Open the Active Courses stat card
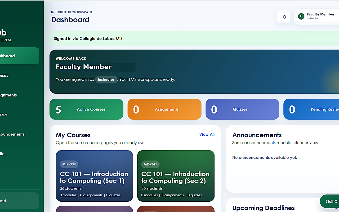 click(86, 109)
